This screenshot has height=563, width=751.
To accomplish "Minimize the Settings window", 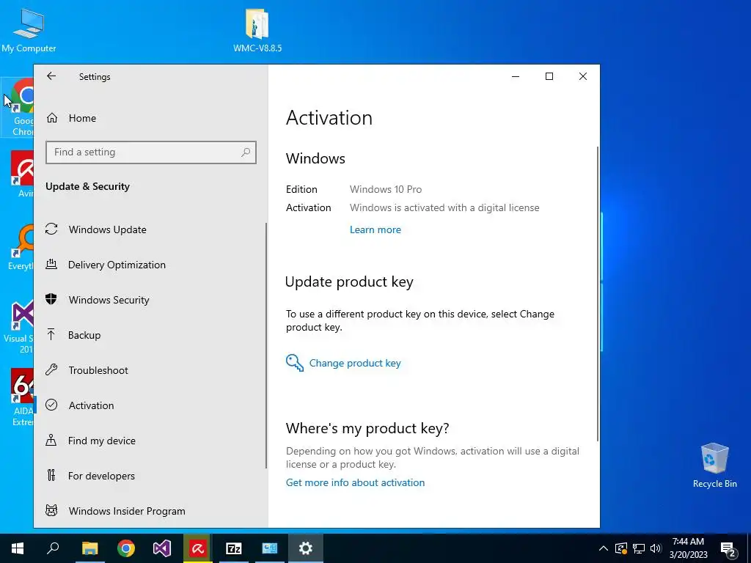I will tap(516, 76).
